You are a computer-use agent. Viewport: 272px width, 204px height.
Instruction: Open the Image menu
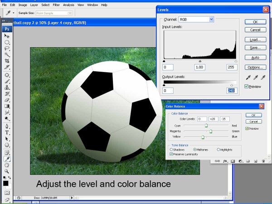pos(23,5)
